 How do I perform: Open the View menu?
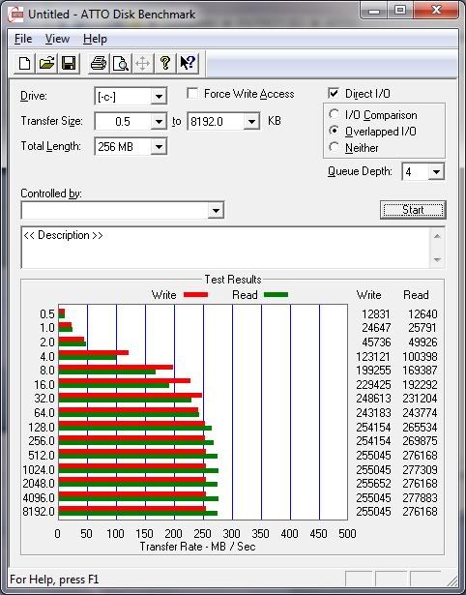pyautogui.click(x=57, y=39)
